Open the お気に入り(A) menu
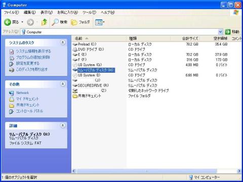 pyautogui.click(x=67, y=12)
